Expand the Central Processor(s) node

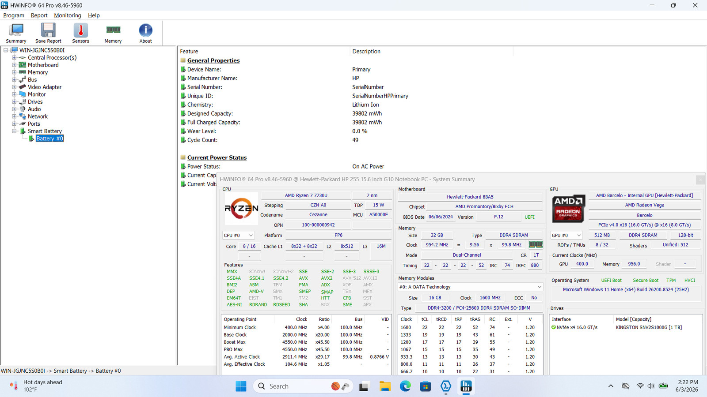(14, 58)
